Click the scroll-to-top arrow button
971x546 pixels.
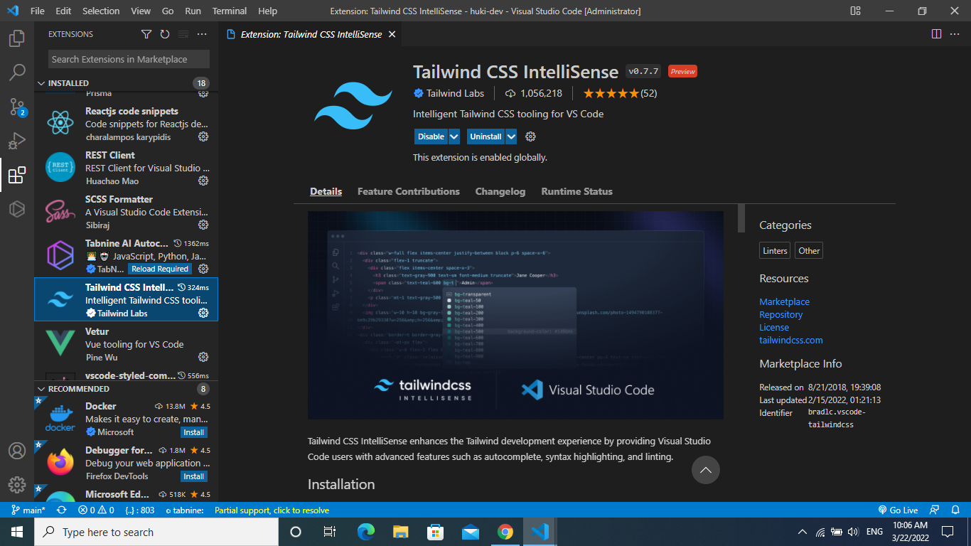706,470
